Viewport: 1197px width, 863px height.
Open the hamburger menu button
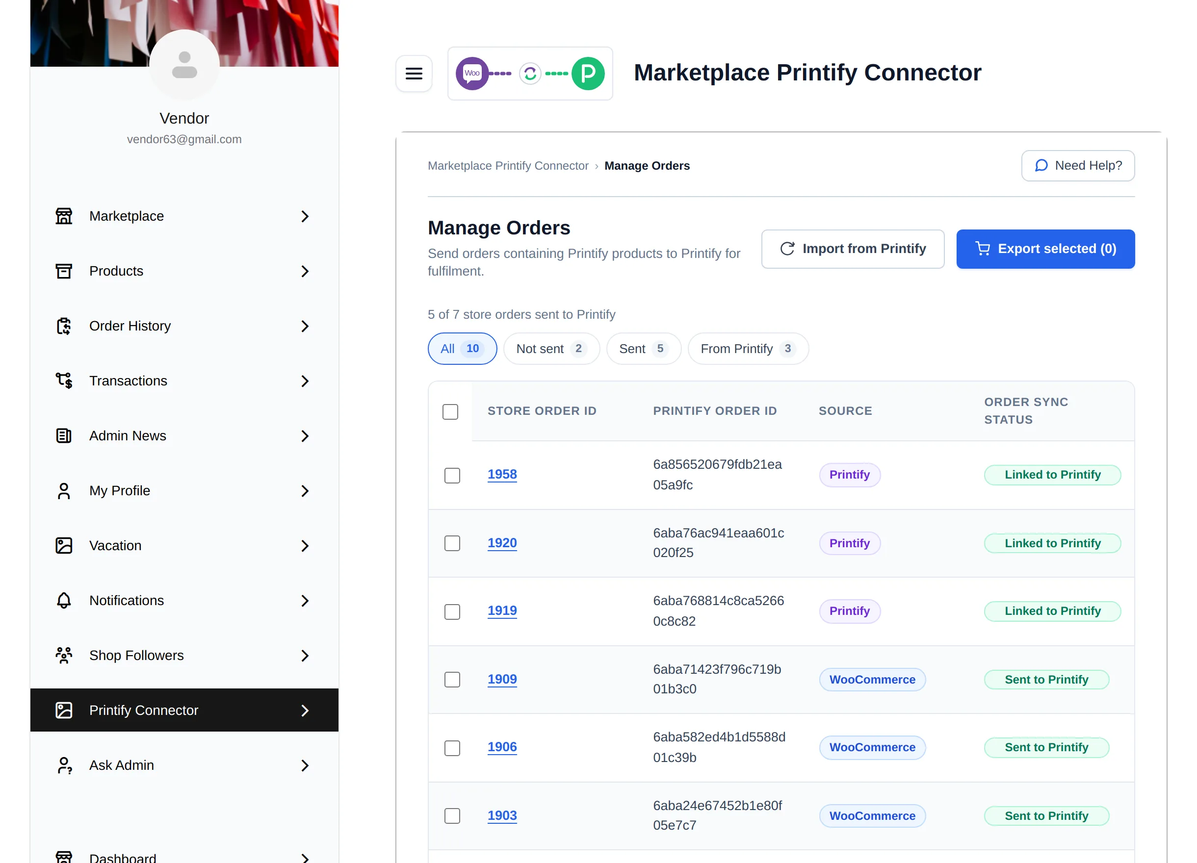coord(414,74)
